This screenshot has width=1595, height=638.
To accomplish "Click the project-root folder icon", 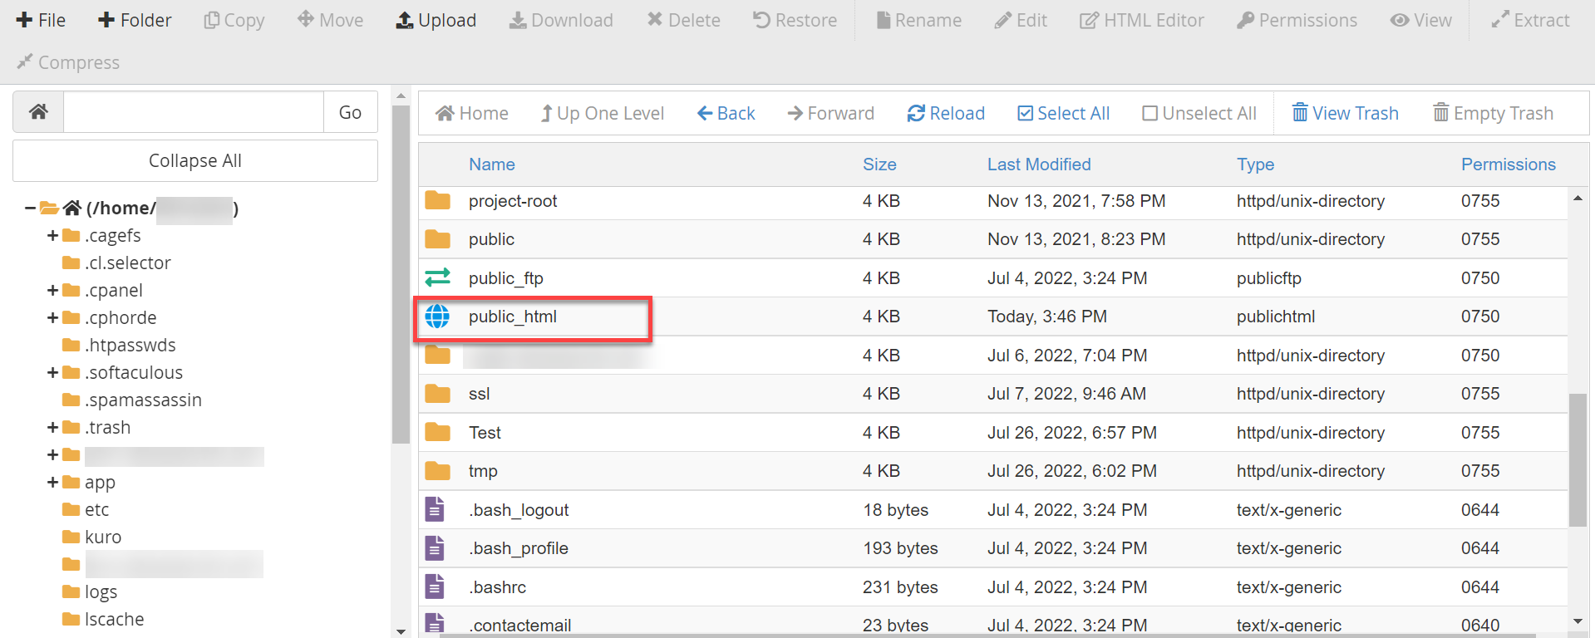I will [437, 200].
